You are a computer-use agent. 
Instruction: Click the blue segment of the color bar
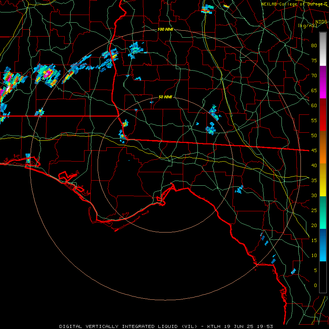(323, 245)
